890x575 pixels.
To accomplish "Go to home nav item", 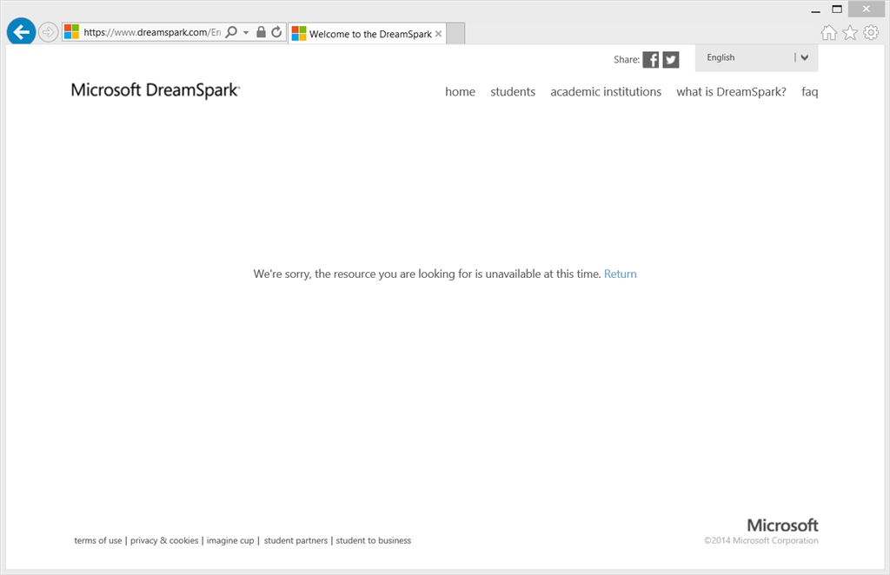I will [x=461, y=92].
